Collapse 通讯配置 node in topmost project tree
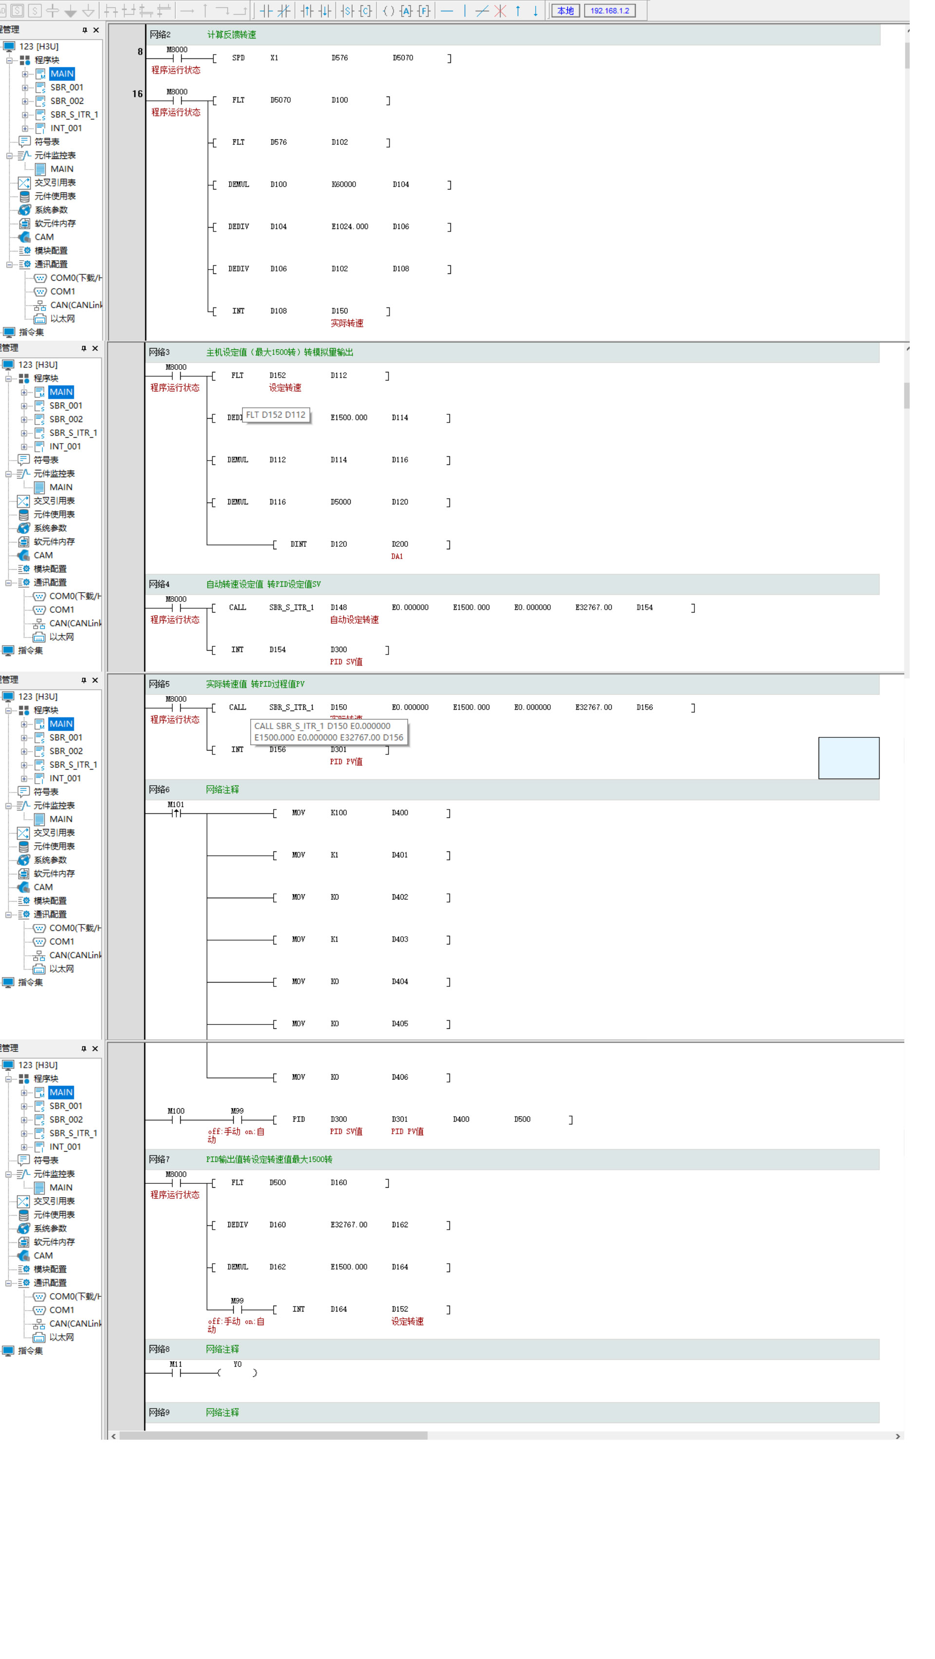935x1659 pixels. point(10,264)
